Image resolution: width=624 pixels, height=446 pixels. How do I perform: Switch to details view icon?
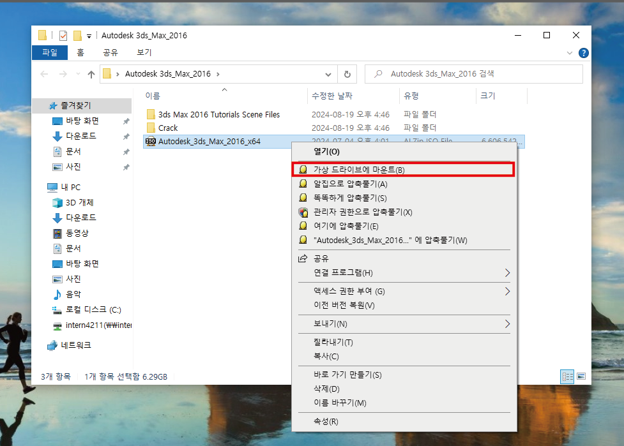[567, 376]
